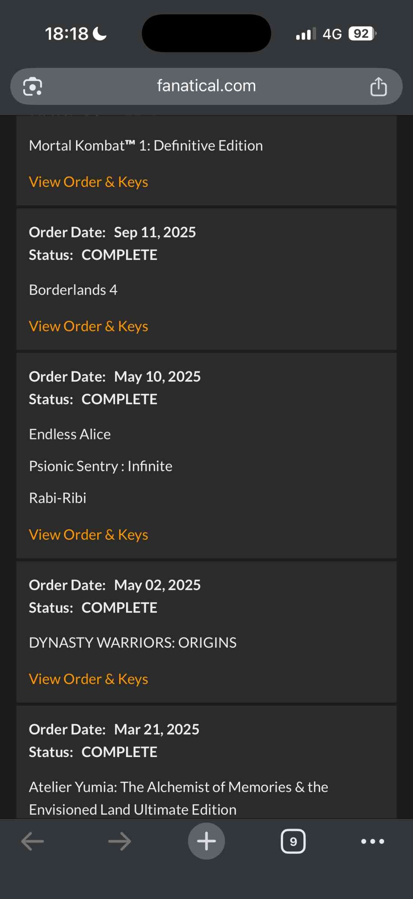The height and width of the screenshot is (899, 413).
Task: Tap the Mortal Kombat 1: Definitive Edition title
Action: tap(146, 146)
